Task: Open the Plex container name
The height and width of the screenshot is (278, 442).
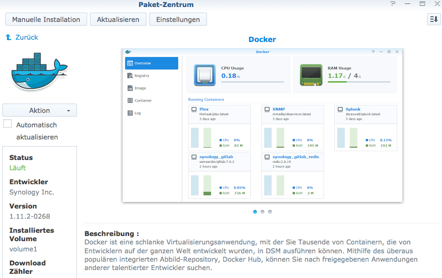Action: pyautogui.click(x=204, y=109)
